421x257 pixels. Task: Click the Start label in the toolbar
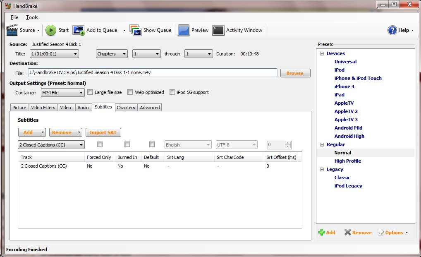64,30
